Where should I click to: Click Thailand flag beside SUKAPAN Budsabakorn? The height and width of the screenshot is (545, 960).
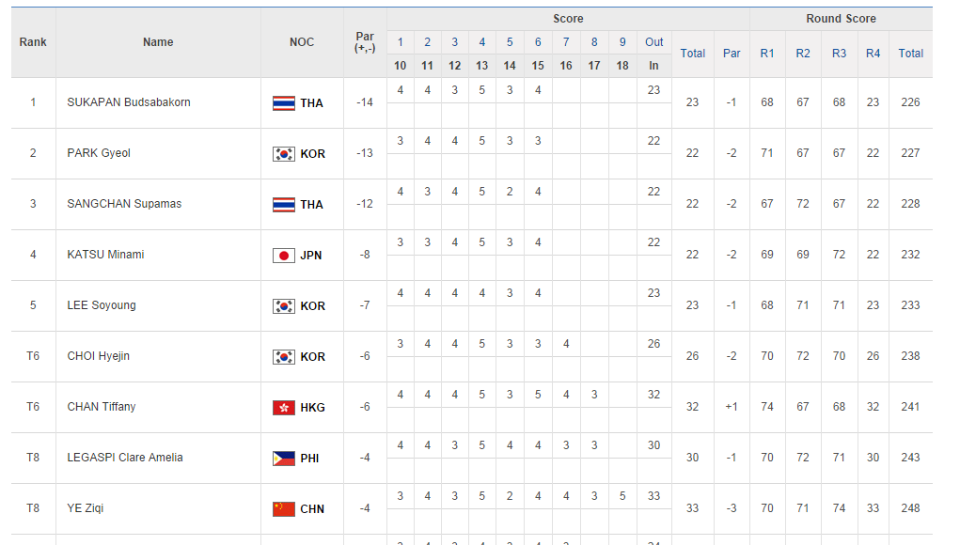[283, 103]
